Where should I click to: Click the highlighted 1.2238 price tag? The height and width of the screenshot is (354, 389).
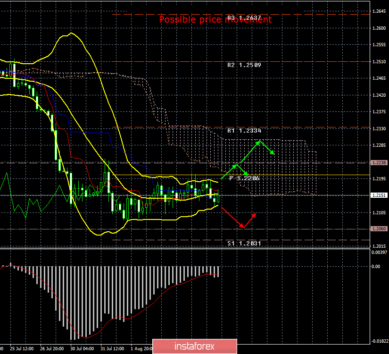pyautogui.click(x=380, y=162)
